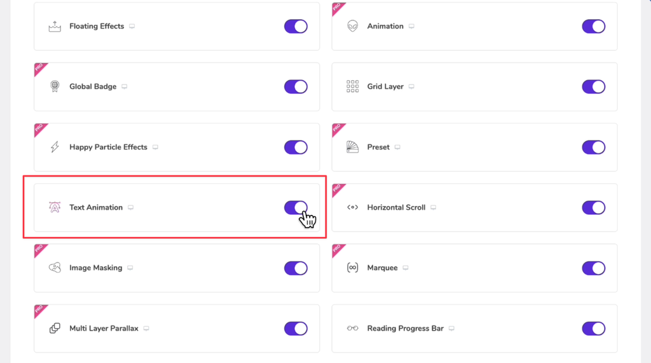Open demo icon beside Animation label

(411, 26)
